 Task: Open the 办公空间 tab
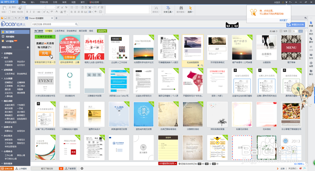click(94, 2)
